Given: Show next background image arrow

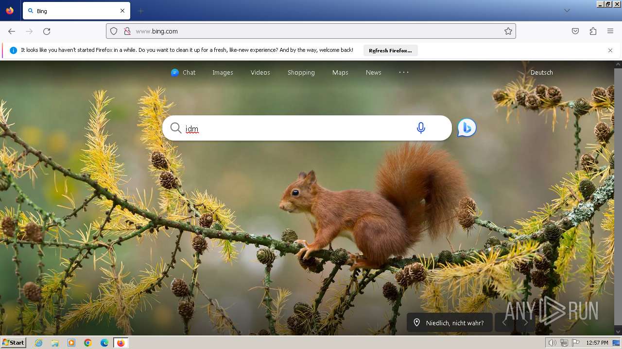Looking at the screenshot, I should pyautogui.click(x=525, y=323).
